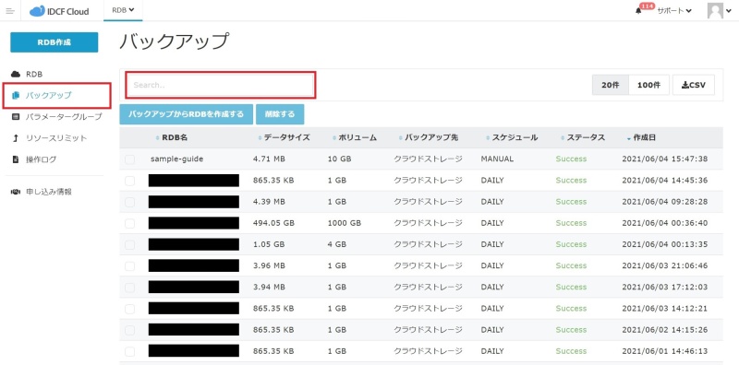This screenshot has width=739, height=365.
Task: Tick the checkbox for sample-guide row
Action: [x=129, y=159]
